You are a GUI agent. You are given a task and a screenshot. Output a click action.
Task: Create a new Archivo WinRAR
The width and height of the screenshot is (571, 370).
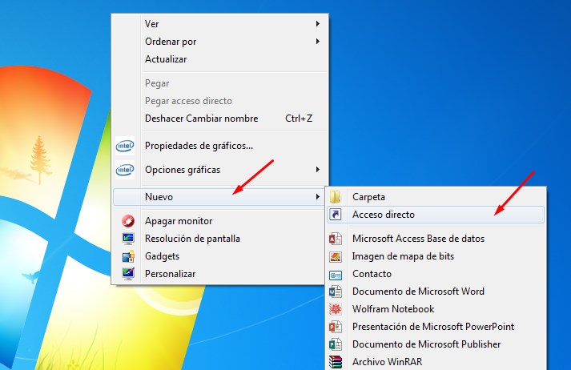point(436,362)
